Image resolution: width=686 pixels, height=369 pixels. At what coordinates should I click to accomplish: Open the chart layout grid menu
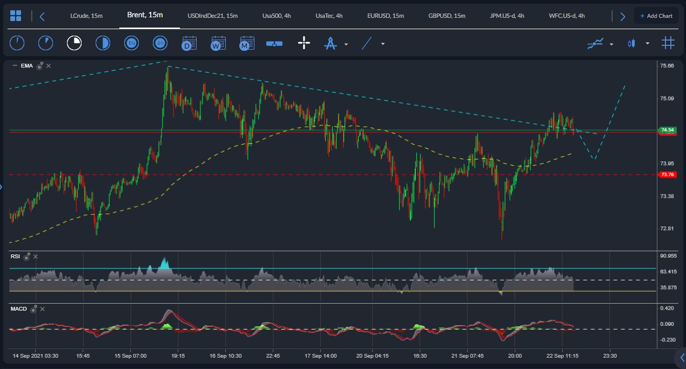(16, 16)
